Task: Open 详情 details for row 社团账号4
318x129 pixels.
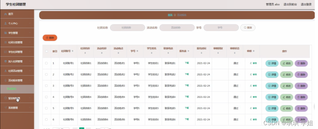Action: click(272, 97)
